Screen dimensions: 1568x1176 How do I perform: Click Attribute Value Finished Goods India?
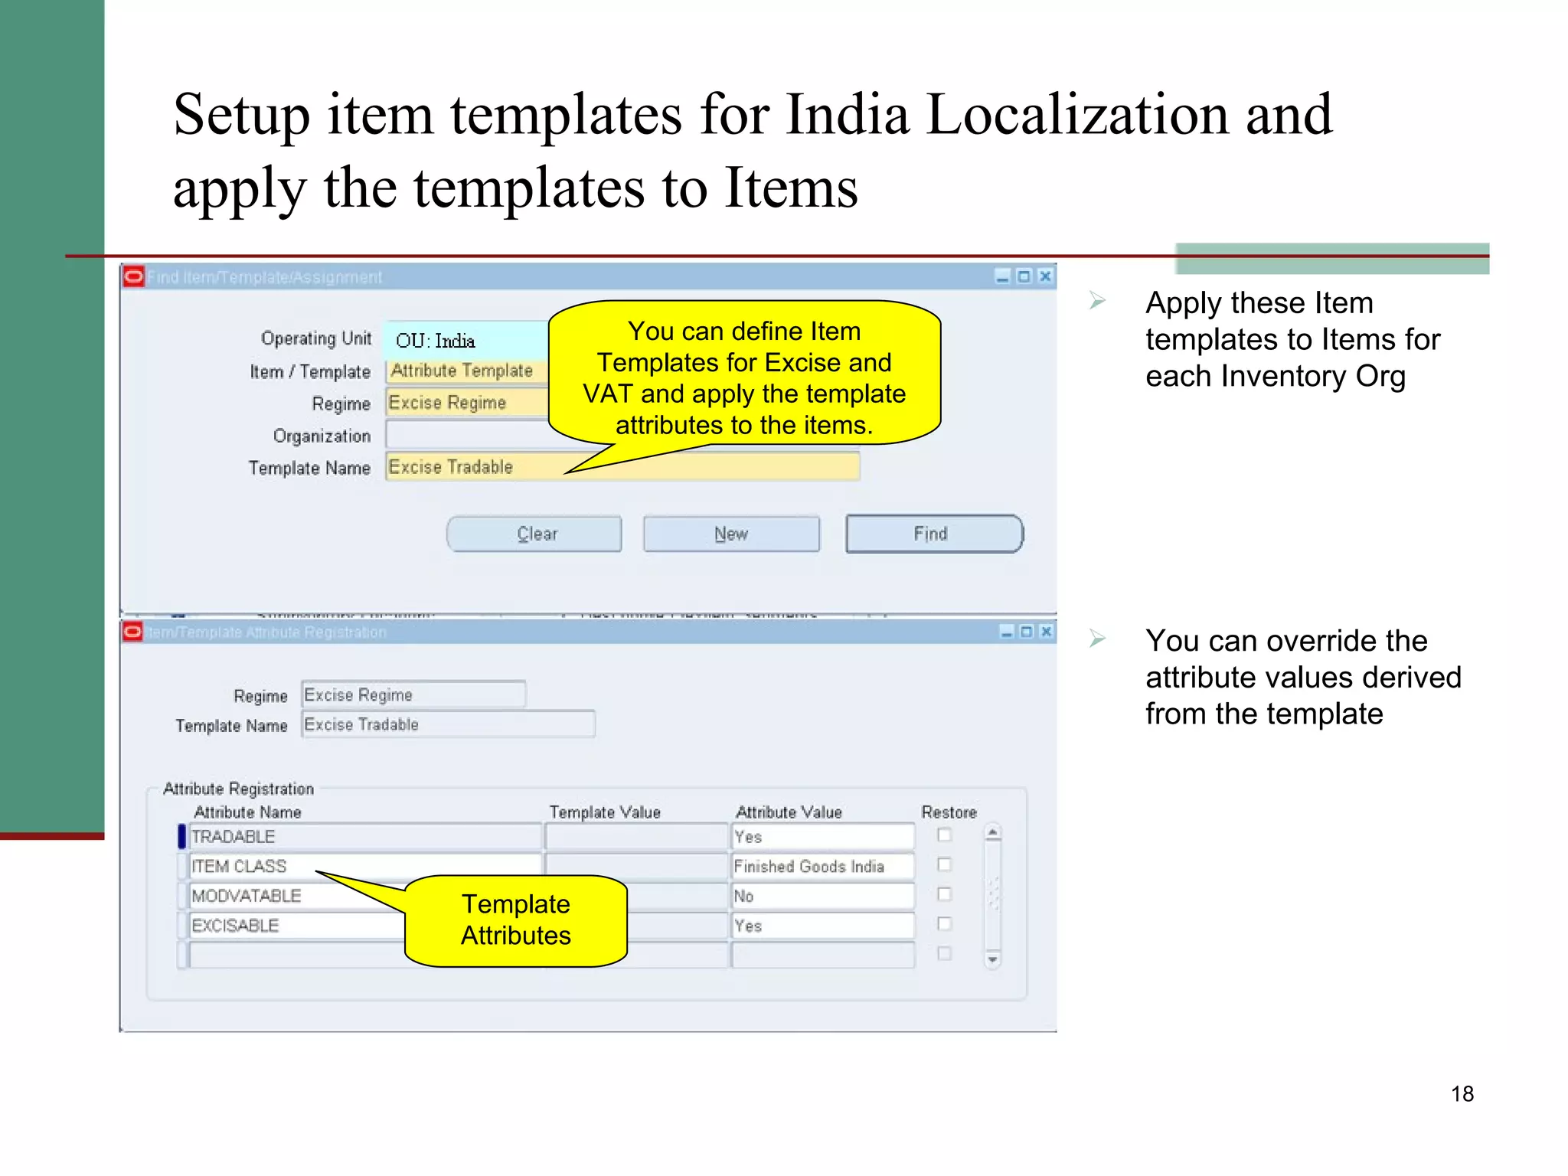(823, 866)
